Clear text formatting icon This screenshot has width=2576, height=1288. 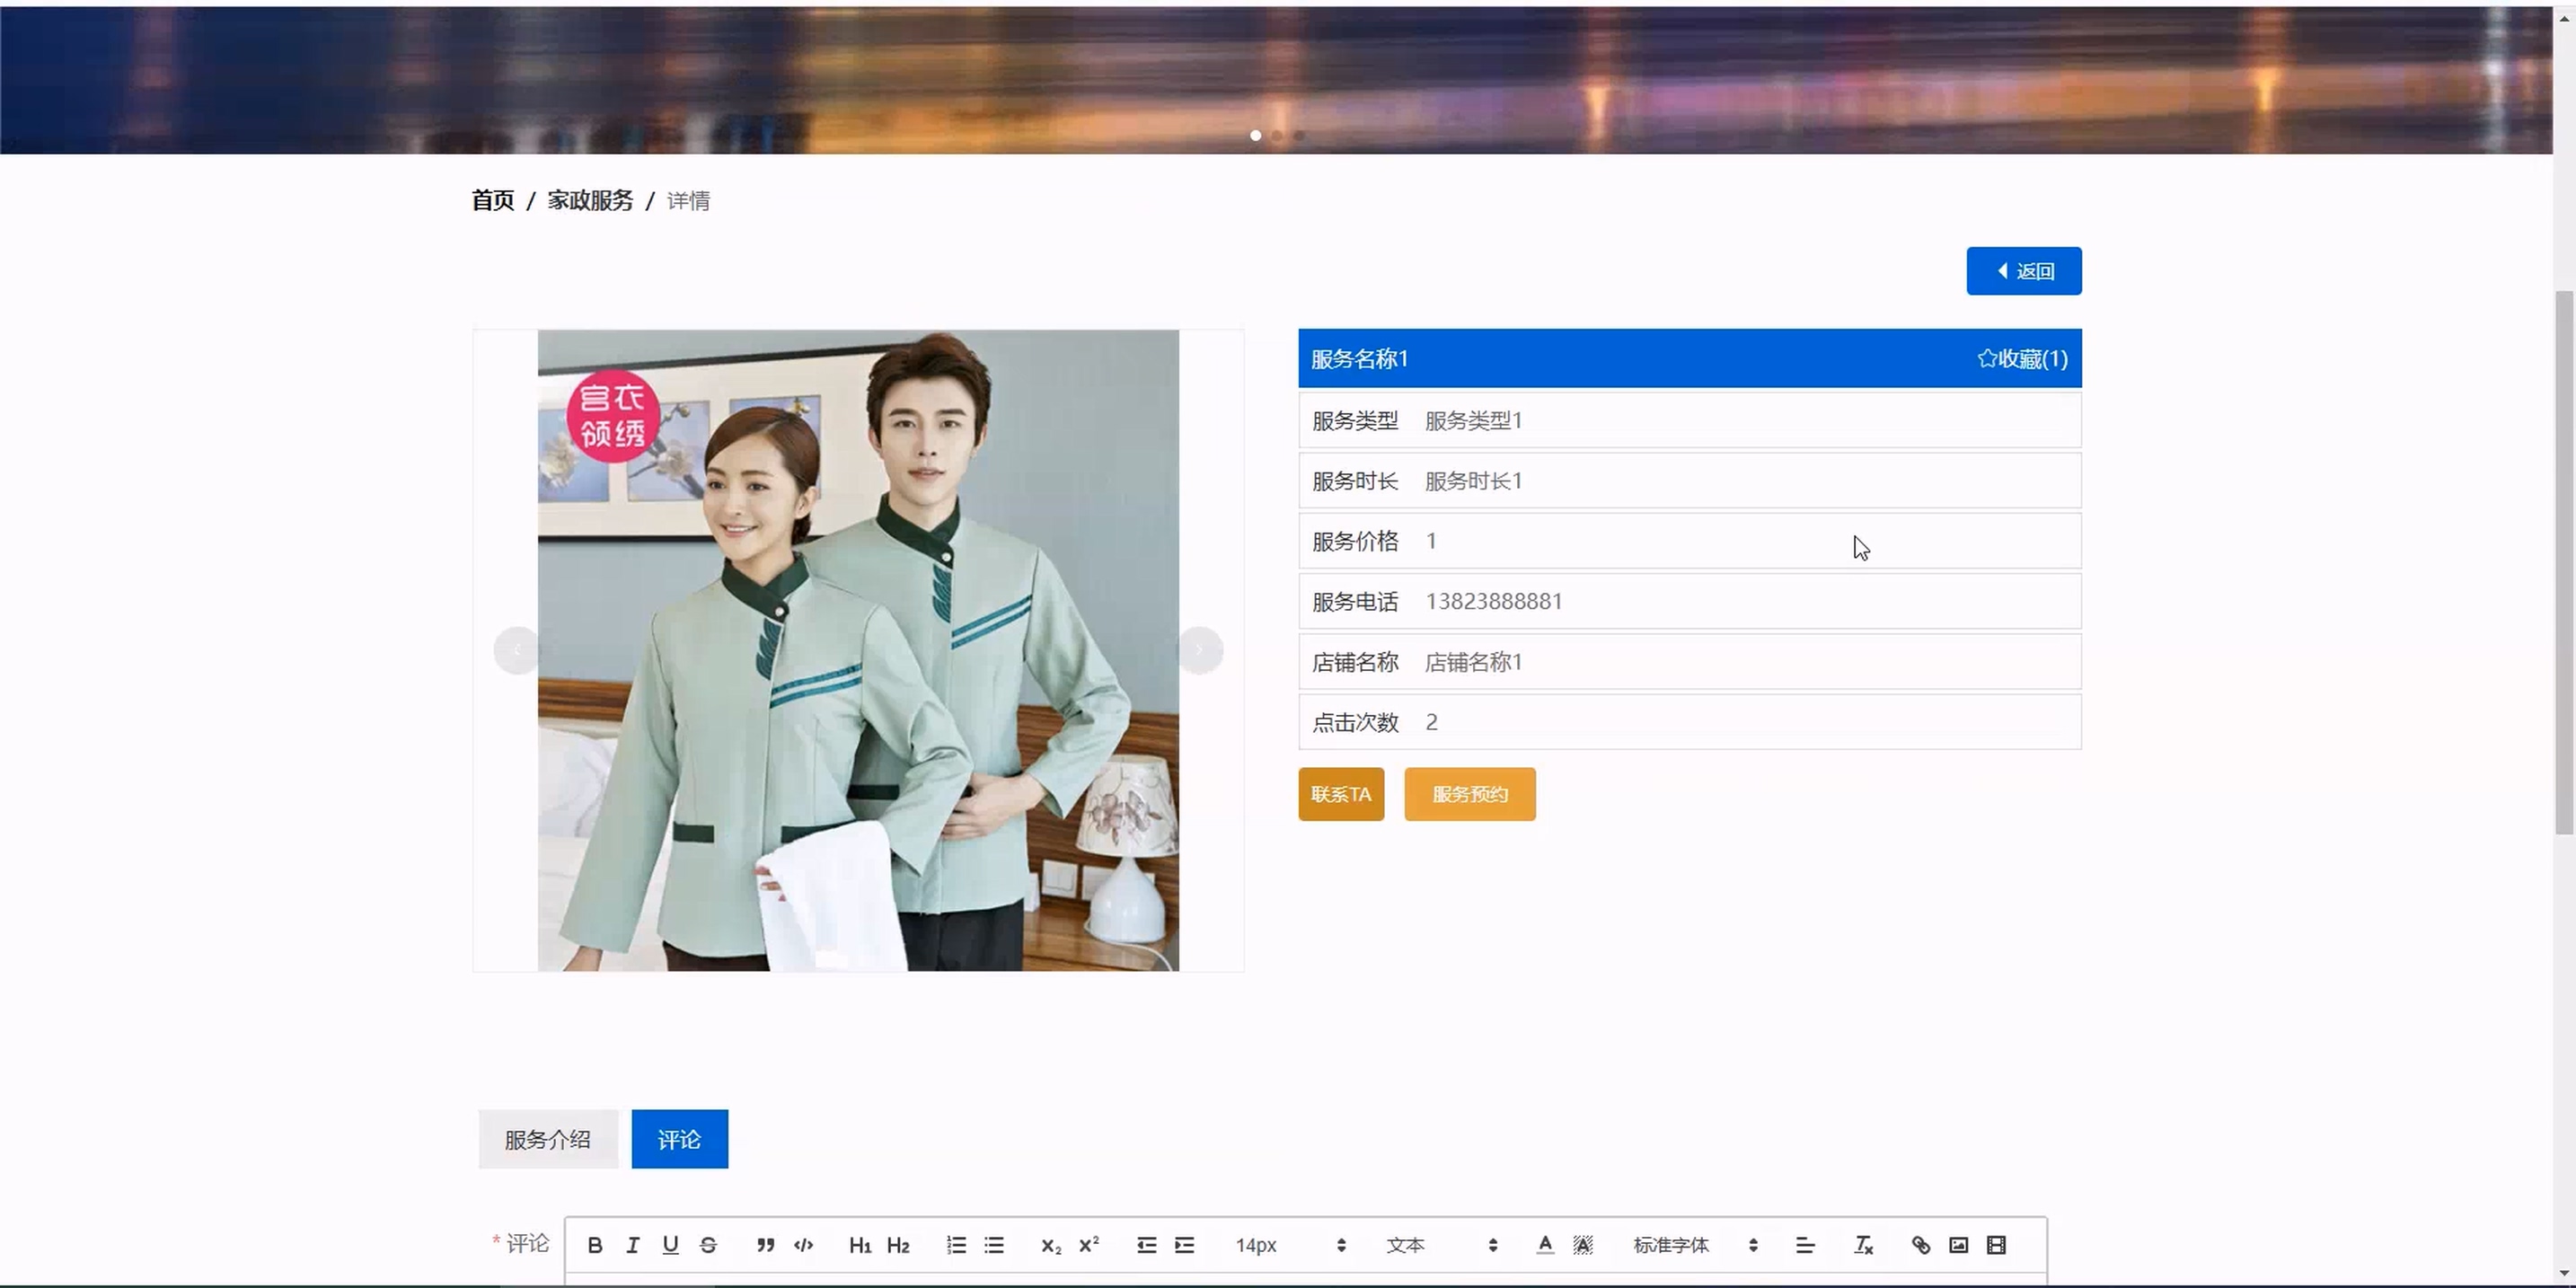click(1863, 1245)
